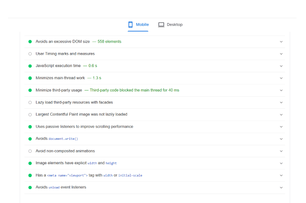The height and width of the screenshot is (203, 306).
Task: Expand the 'Uses passive listeners' chevron
Action: pyautogui.click(x=281, y=127)
